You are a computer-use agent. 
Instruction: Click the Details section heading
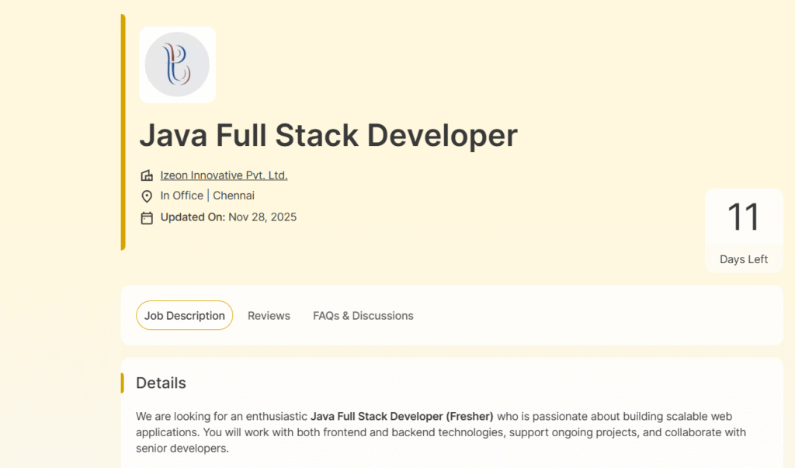pyautogui.click(x=161, y=383)
